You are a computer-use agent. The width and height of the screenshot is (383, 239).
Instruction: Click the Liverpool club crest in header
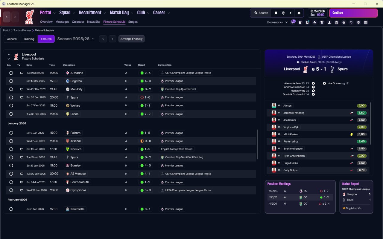[29, 17]
